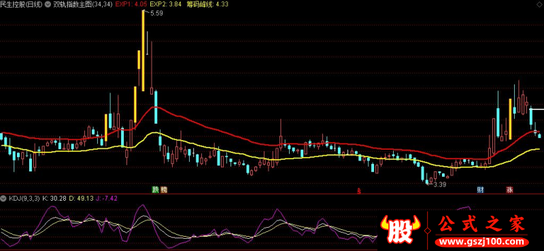Expand the KDJ(9,3,3) indicator dropdown arrow
The height and width of the screenshot is (251, 544).
pyautogui.click(x=4, y=199)
